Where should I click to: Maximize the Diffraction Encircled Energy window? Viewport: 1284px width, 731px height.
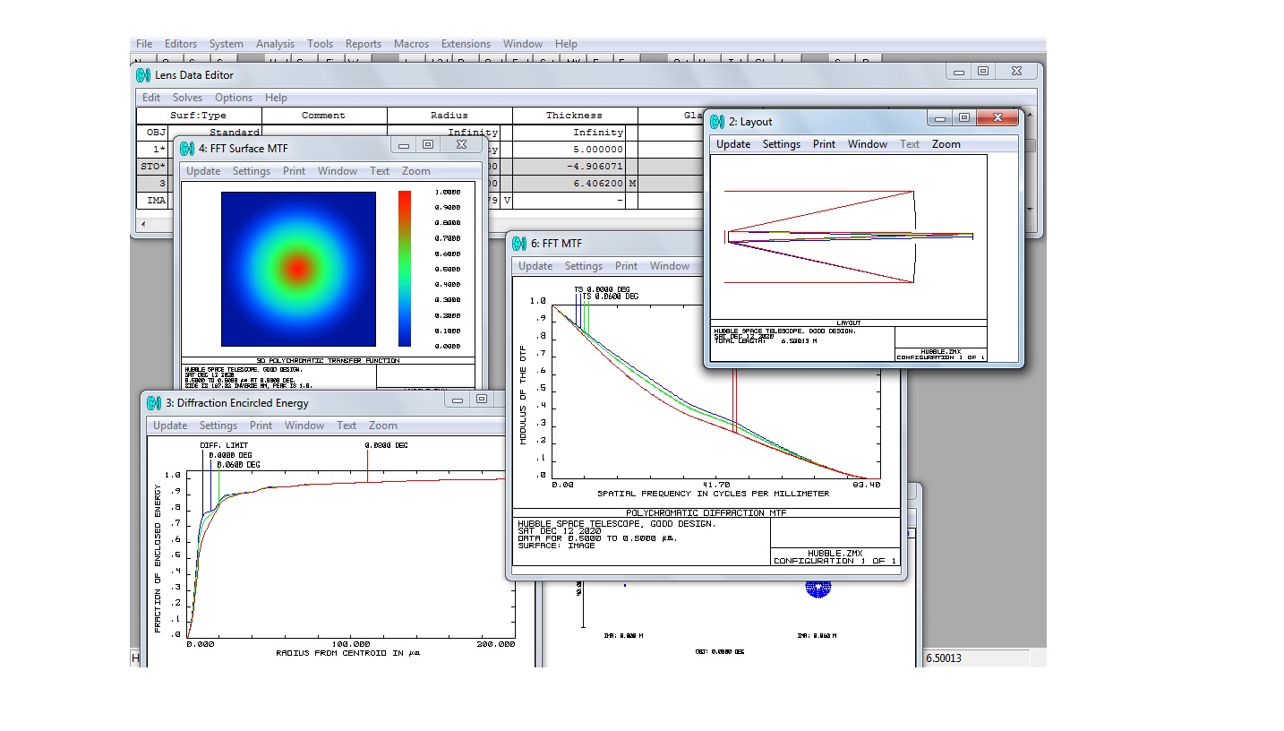482,400
